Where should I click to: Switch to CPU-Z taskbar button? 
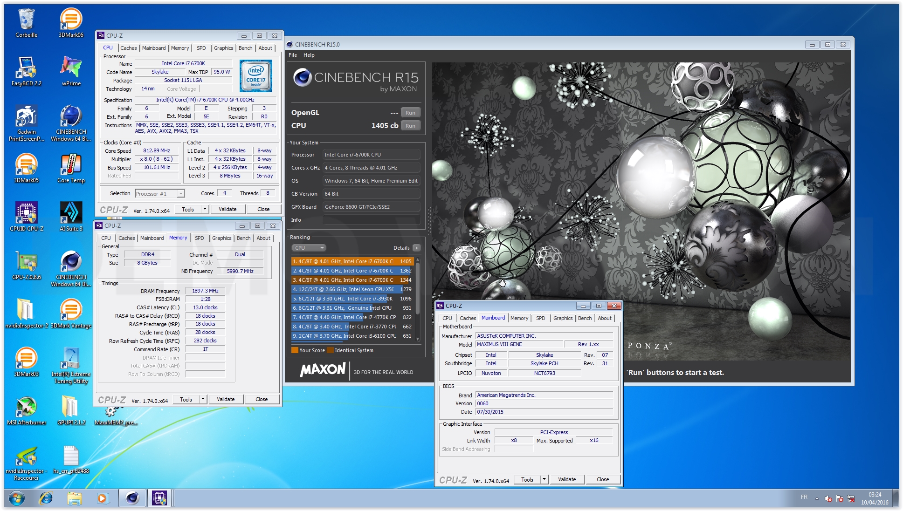pyautogui.click(x=160, y=498)
